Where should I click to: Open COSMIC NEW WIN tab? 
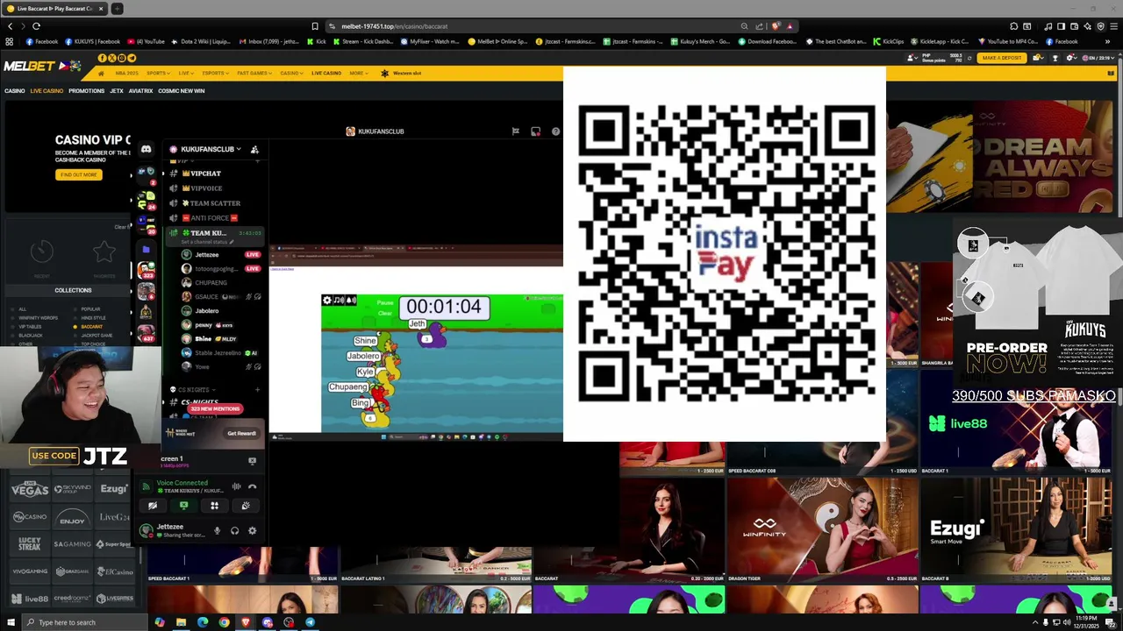[182, 91]
